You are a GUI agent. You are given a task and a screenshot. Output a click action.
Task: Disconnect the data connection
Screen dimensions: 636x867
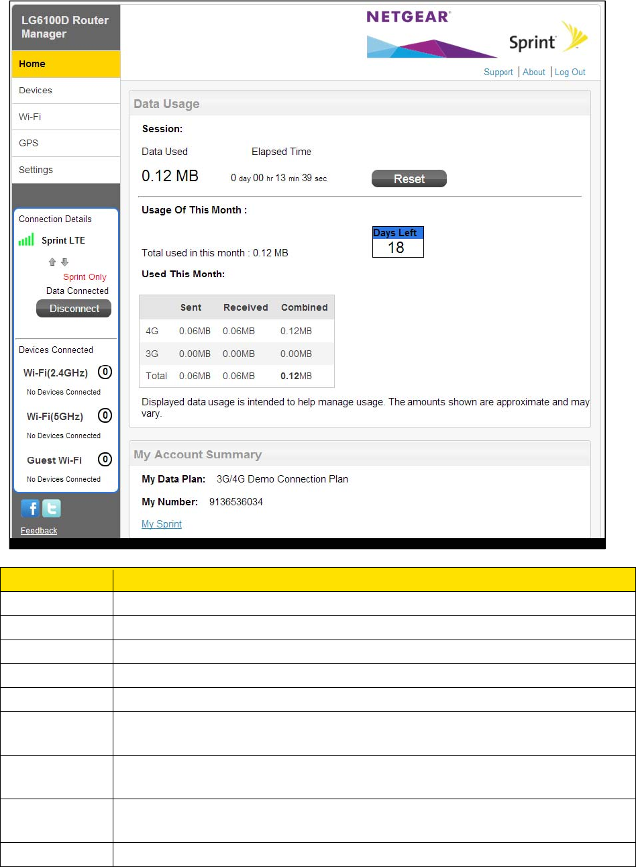[74, 309]
